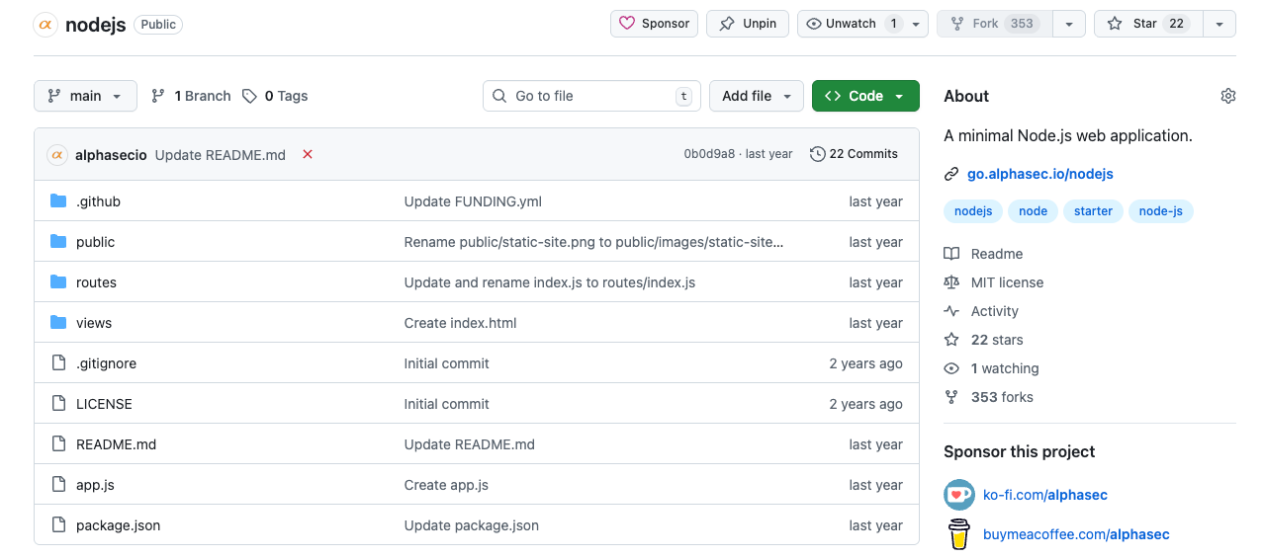The width and height of the screenshot is (1264, 558).
Task: Open the 0 Tags link
Action: 275,96
